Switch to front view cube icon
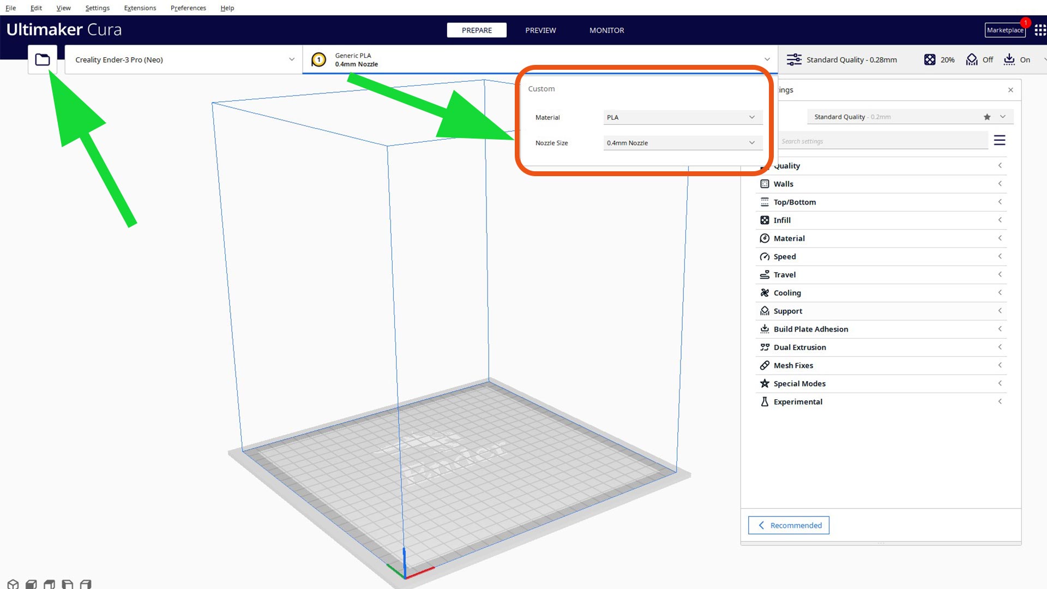The width and height of the screenshot is (1047, 589). tap(31, 584)
